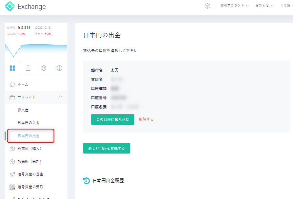Click the asset trend chart area

35,49
